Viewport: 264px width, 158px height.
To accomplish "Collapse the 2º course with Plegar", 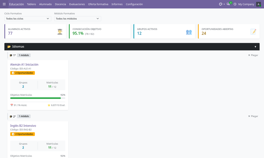I will [253, 116].
